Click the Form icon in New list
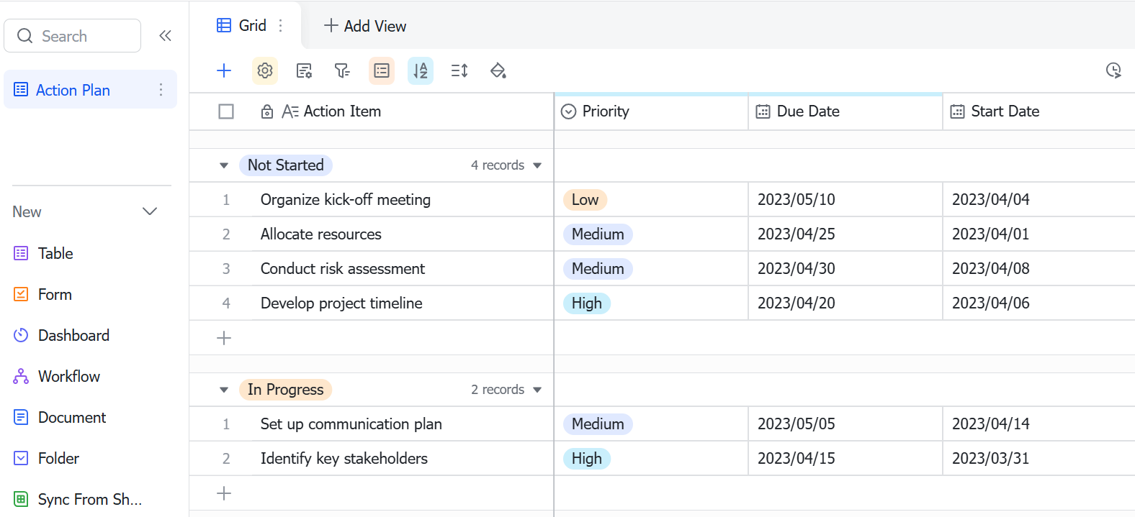 (21, 294)
